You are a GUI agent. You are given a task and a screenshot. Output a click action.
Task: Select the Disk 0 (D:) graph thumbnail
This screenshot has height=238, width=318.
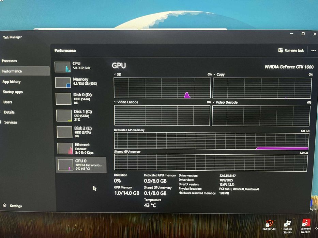click(63, 99)
